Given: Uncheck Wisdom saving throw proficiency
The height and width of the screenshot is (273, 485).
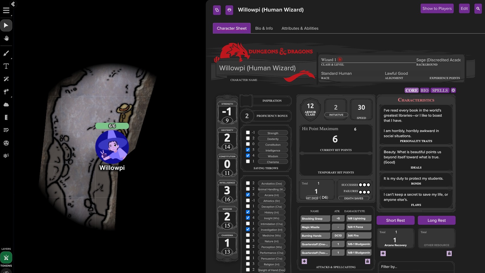Looking at the screenshot, I should (248, 156).
